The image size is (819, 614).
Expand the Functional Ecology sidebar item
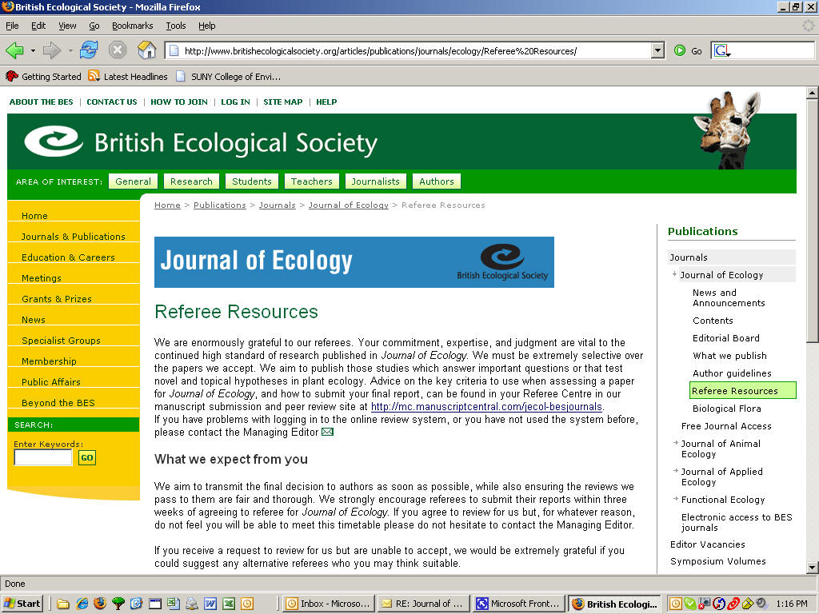coord(722,500)
